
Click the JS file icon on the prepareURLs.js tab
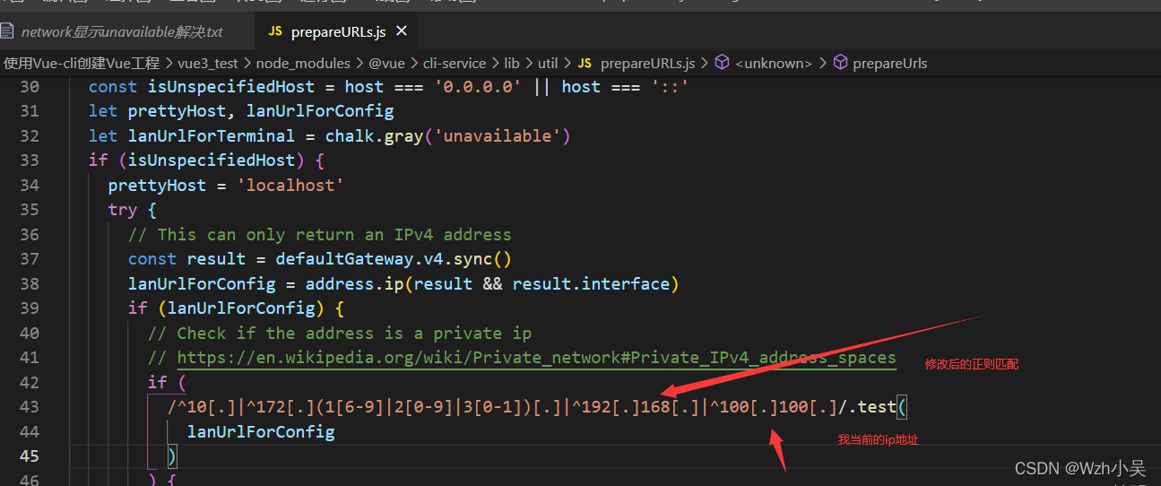275,32
